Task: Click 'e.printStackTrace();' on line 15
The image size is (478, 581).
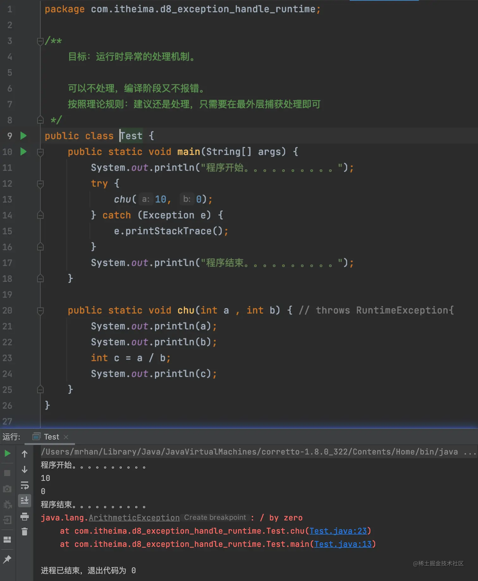Action: click(x=171, y=231)
